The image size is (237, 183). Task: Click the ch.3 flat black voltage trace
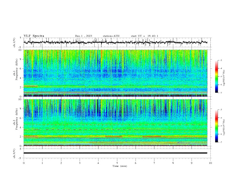coord(115,153)
